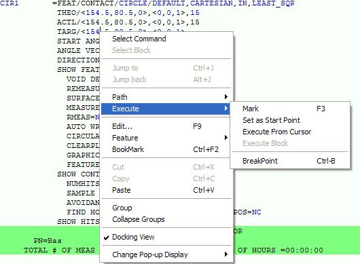Select the highlighted Execute menu entry
The height and width of the screenshot is (264, 360).
pyautogui.click(x=166, y=109)
